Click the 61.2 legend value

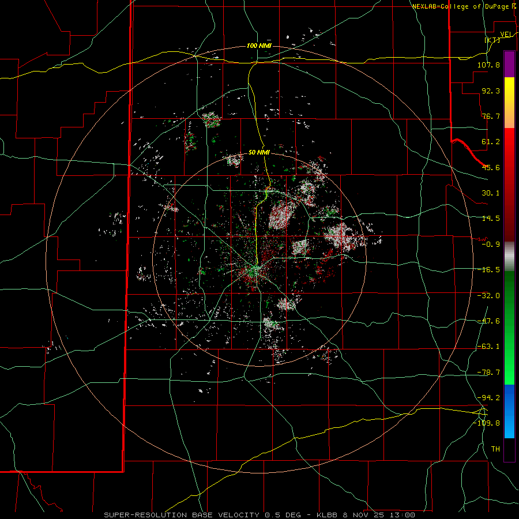(491, 142)
